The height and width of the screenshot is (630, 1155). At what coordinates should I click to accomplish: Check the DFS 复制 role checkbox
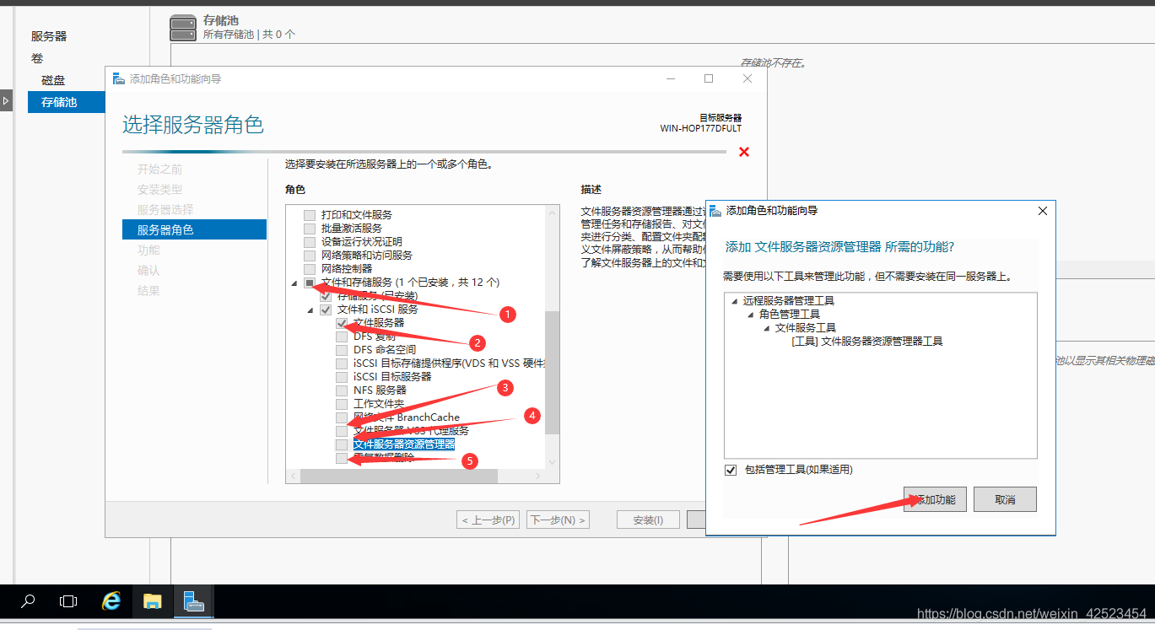pos(341,336)
